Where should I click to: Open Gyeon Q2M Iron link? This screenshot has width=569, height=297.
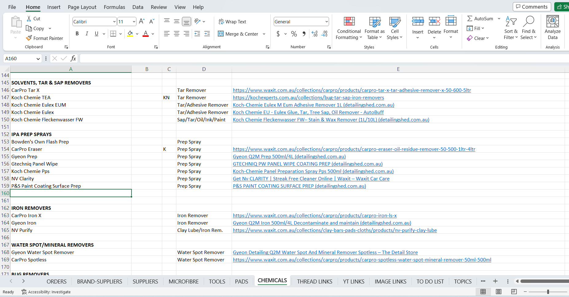(x=322, y=223)
